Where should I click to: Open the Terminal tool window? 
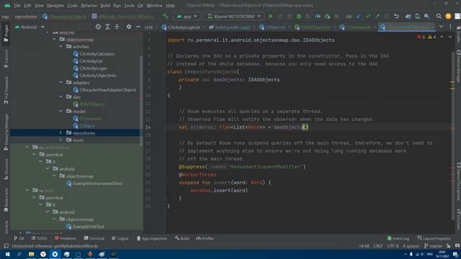coord(94,238)
